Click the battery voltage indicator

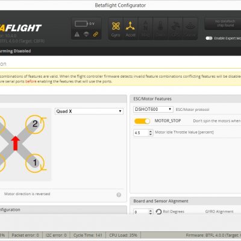coord(84,23)
